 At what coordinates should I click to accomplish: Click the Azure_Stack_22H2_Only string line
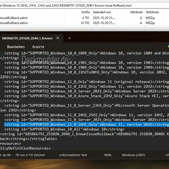tap(87, 96)
